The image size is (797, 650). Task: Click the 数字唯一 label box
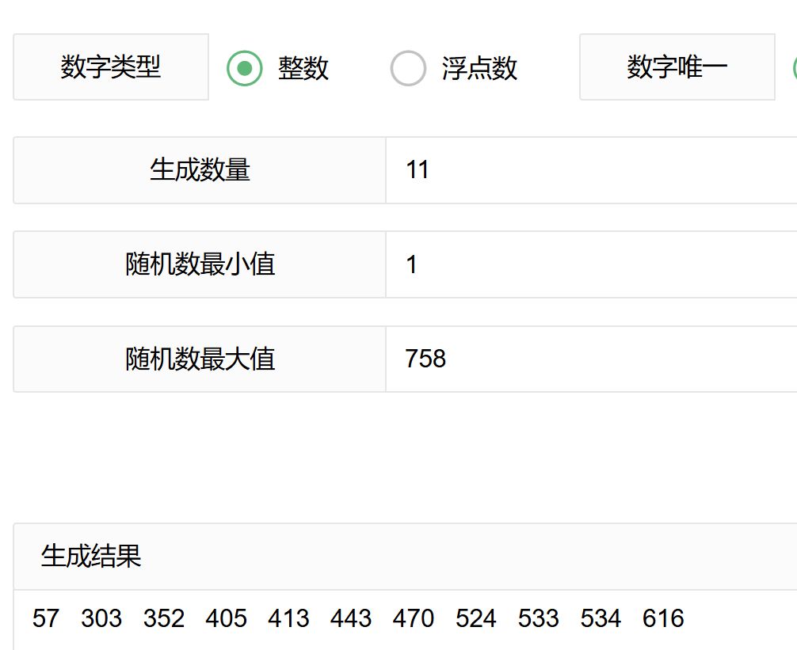point(677,67)
